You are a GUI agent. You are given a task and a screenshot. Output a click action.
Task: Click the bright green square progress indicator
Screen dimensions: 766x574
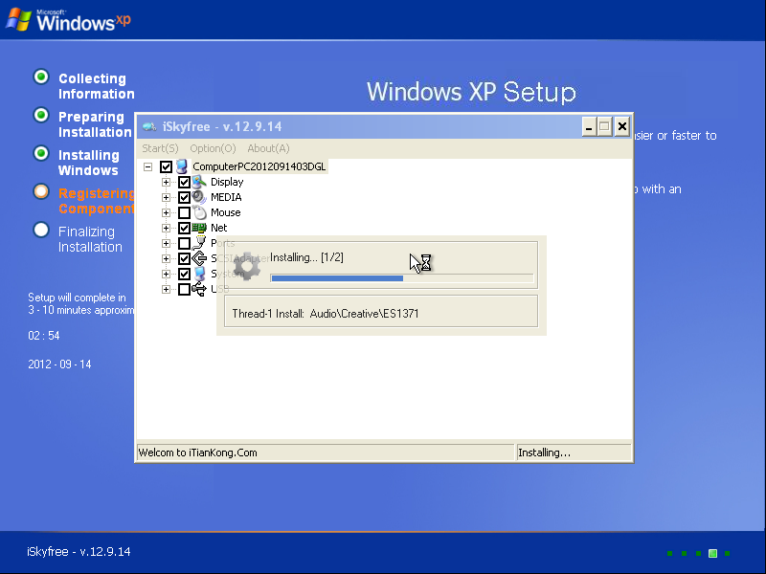(712, 553)
